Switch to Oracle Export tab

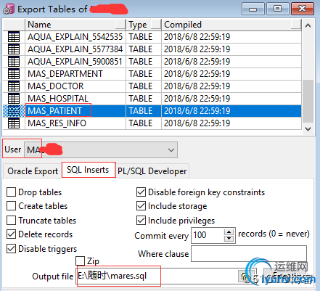click(x=33, y=171)
